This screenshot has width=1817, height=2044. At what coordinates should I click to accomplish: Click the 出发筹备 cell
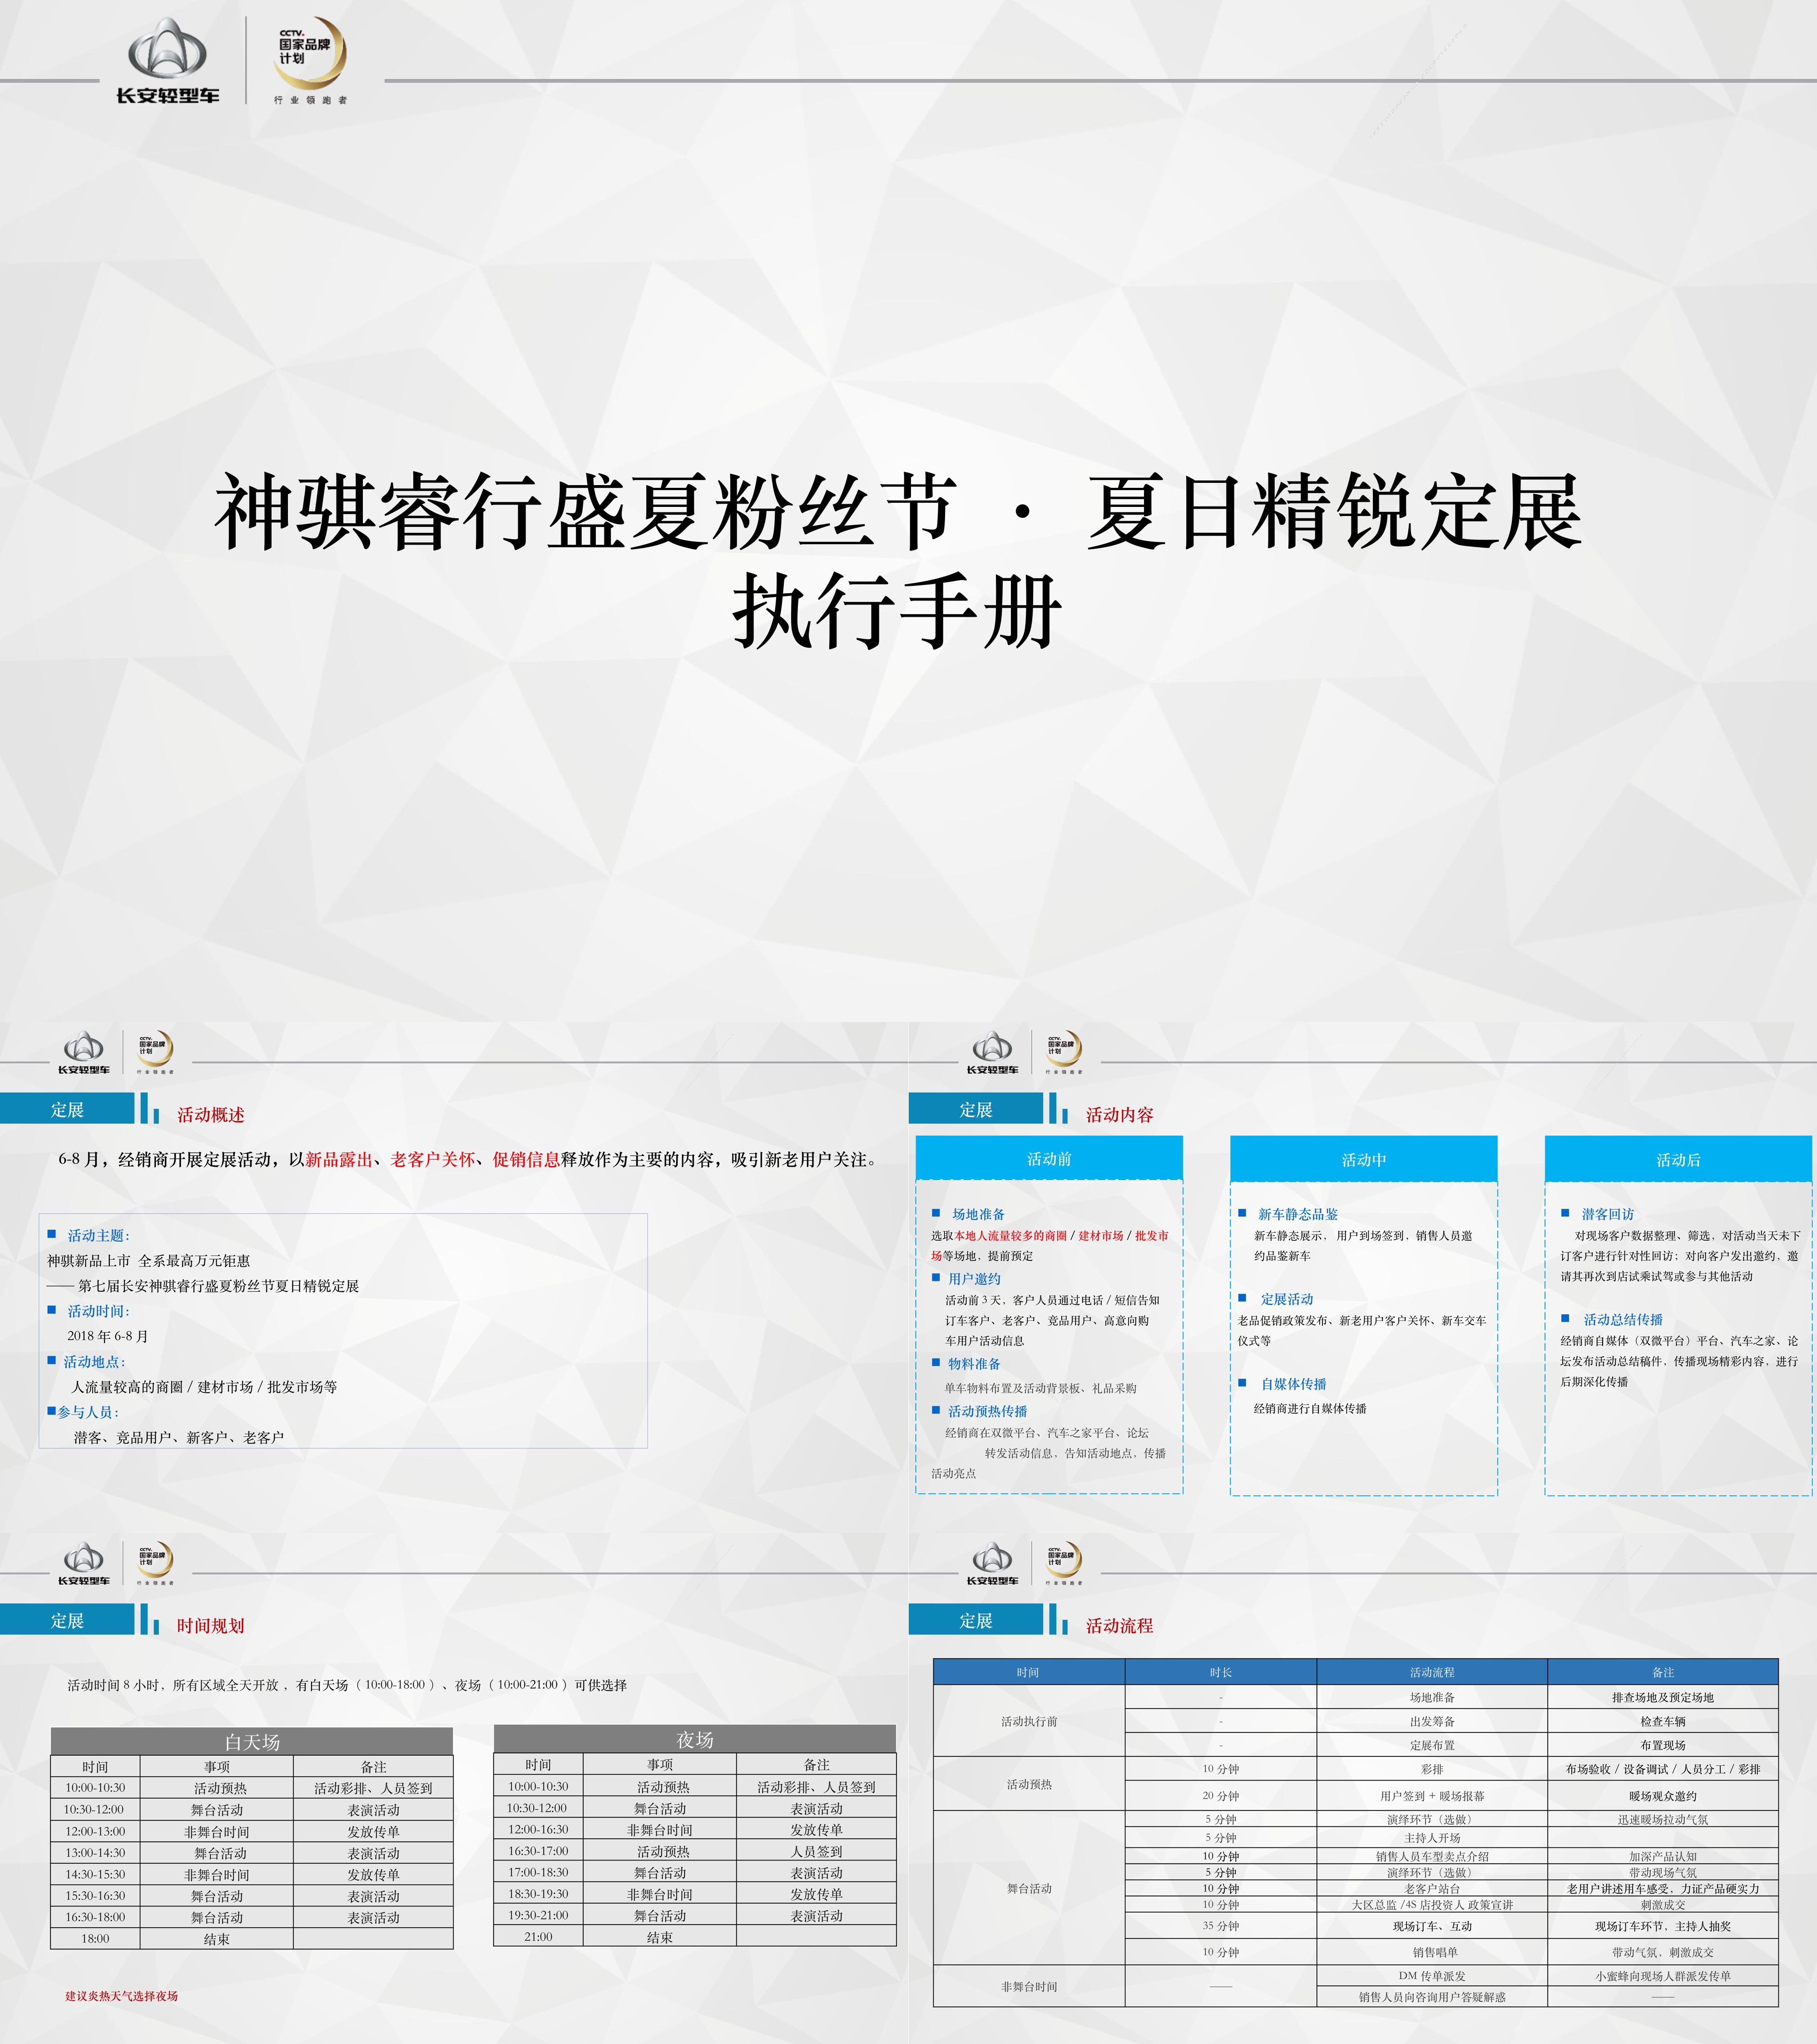(1432, 1721)
